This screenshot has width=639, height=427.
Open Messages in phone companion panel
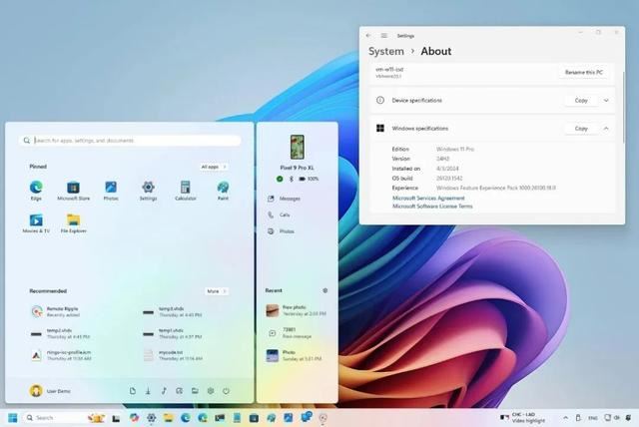290,199
